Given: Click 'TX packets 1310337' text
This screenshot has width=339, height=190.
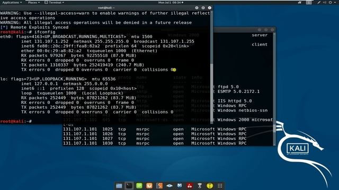Looking at the screenshot, I should [44, 65].
